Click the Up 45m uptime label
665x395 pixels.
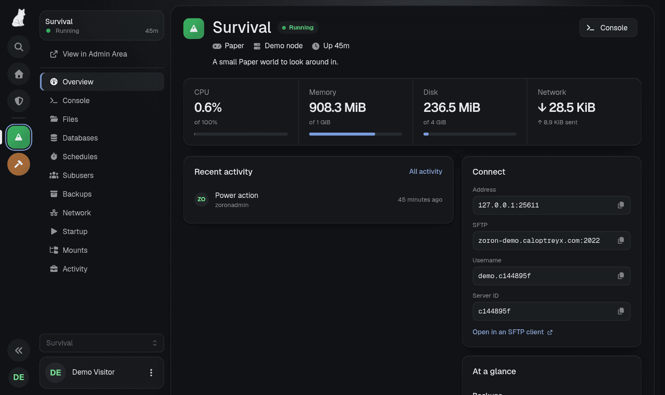[x=331, y=46]
